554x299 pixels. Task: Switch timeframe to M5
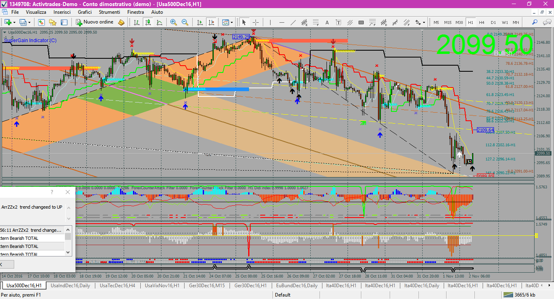[x=436, y=22]
